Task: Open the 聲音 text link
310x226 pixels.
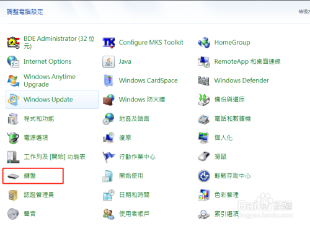Action: (x=30, y=214)
